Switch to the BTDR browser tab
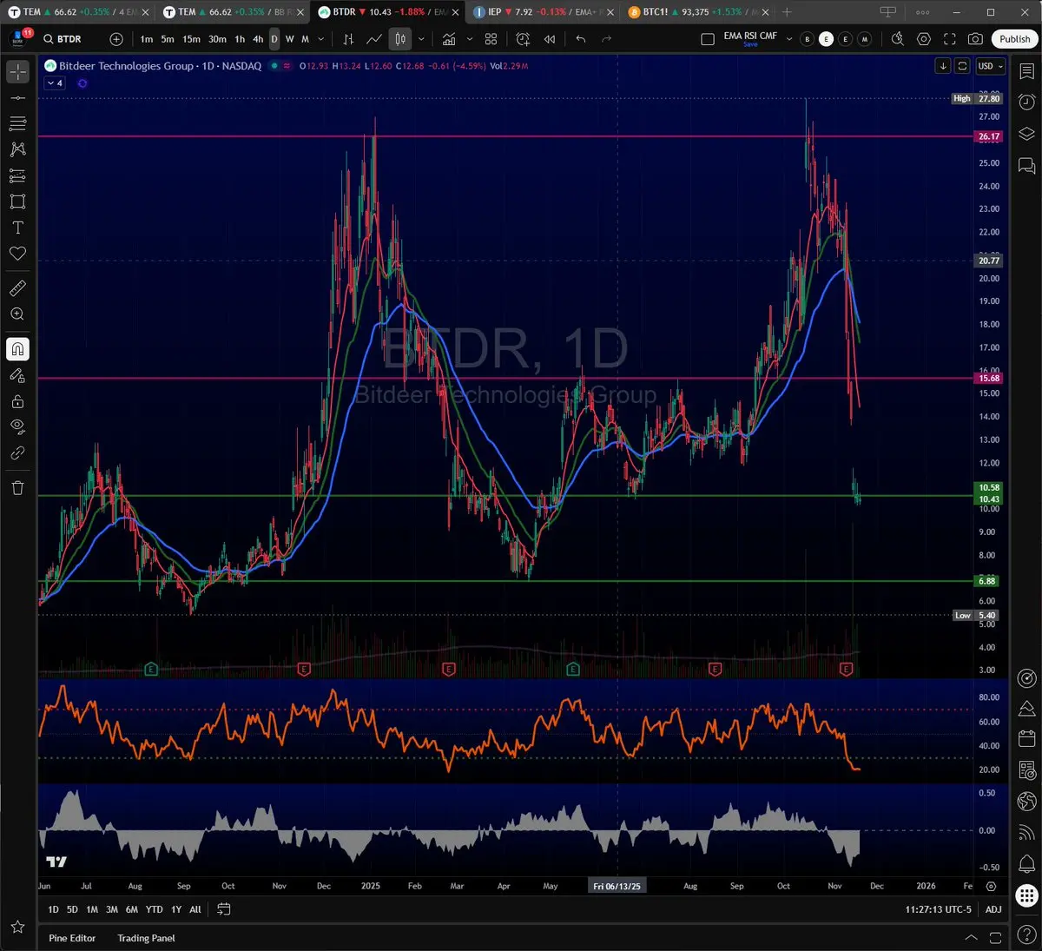1042x951 pixels. coord(389,12)
